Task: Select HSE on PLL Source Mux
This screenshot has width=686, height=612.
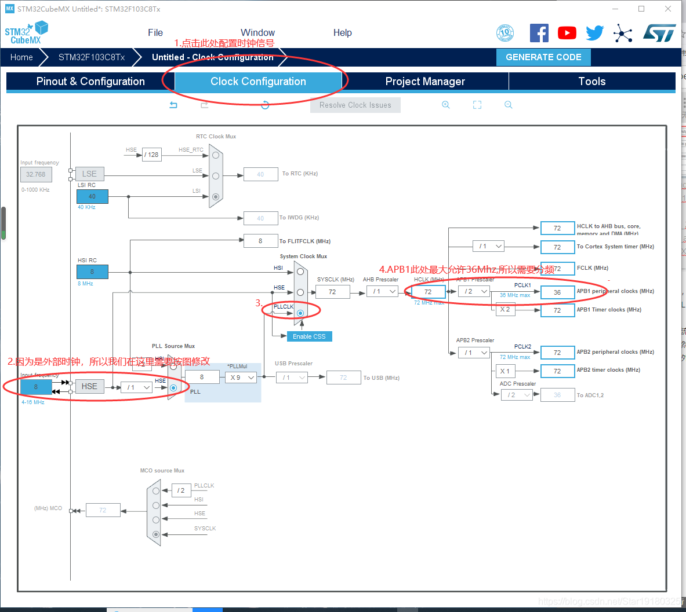Action: point(173,387)
